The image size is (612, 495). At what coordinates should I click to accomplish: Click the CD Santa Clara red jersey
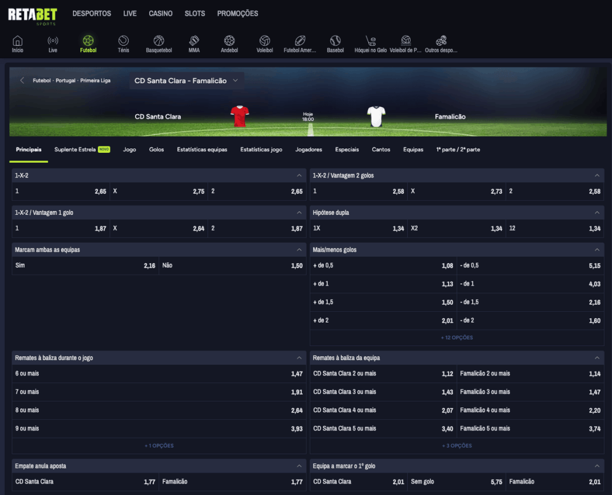(240, 116)
